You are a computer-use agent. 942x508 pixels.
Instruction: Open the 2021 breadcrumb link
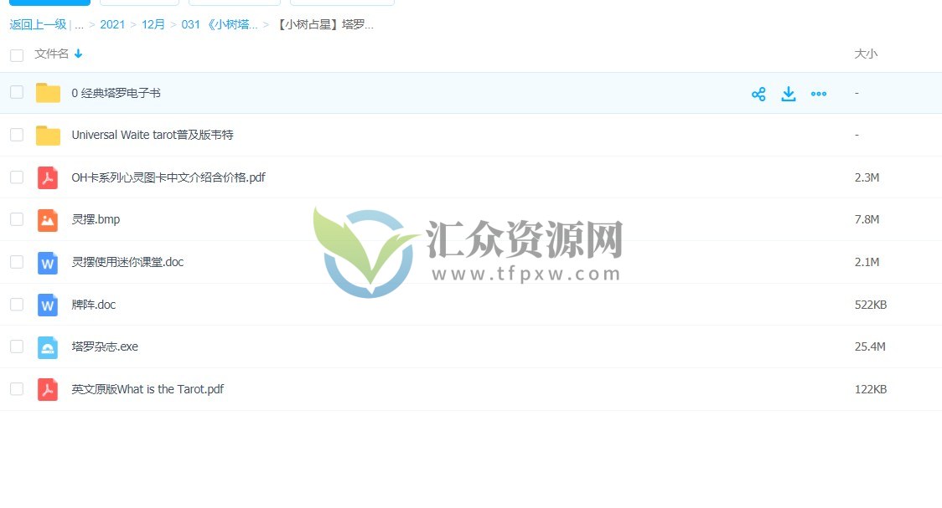coord(112,24)
